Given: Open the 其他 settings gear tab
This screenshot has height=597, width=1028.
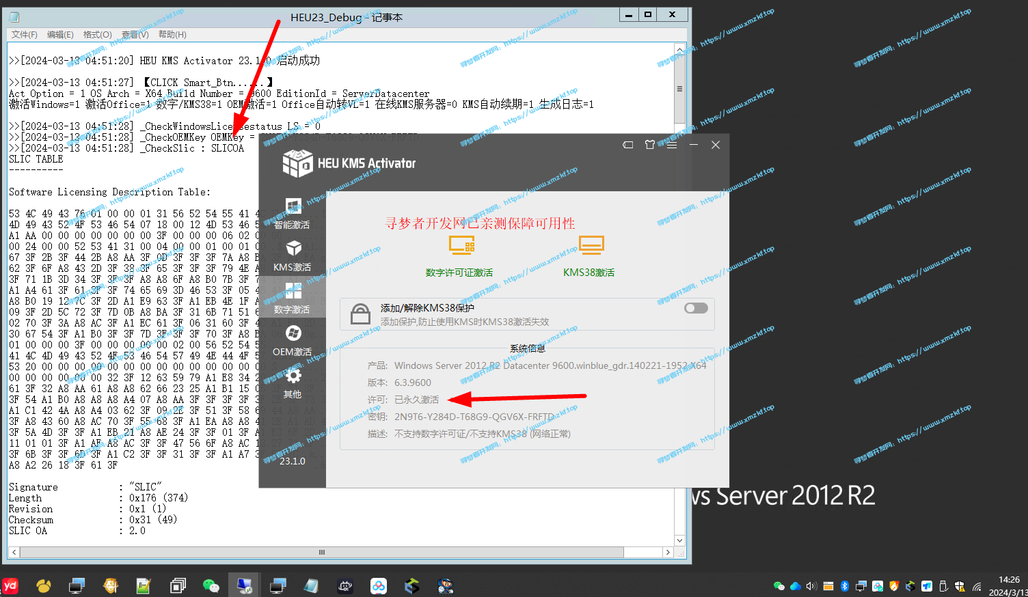Looking at the screenshot, I should 293,383.
